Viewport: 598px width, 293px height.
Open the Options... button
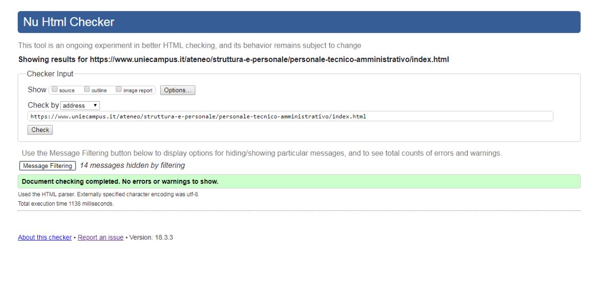click(177, 90)
